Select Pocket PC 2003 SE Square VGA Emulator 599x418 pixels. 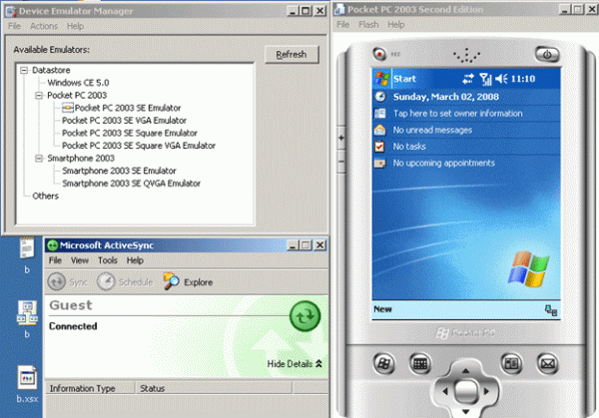139,146
